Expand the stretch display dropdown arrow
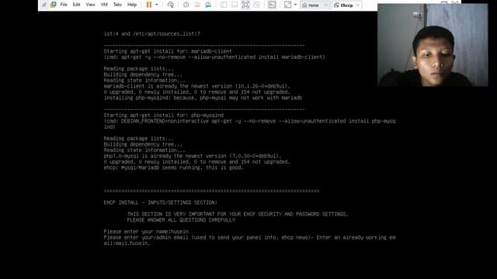This screenshot has height=279, width=497. pos(295,5)
